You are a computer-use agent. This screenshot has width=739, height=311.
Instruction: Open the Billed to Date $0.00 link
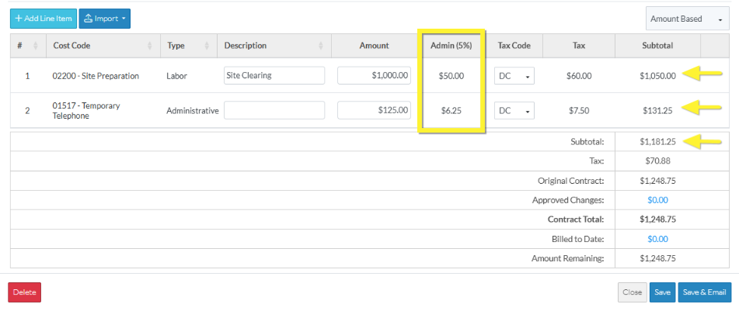click(657, 239)
